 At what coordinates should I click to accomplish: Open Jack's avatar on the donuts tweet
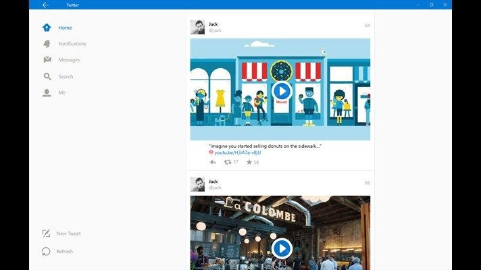coord(197,27)
